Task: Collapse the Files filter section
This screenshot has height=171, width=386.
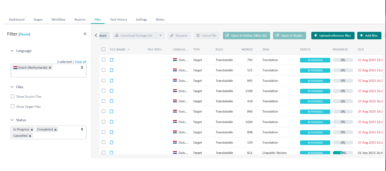Action: (12, 87)
